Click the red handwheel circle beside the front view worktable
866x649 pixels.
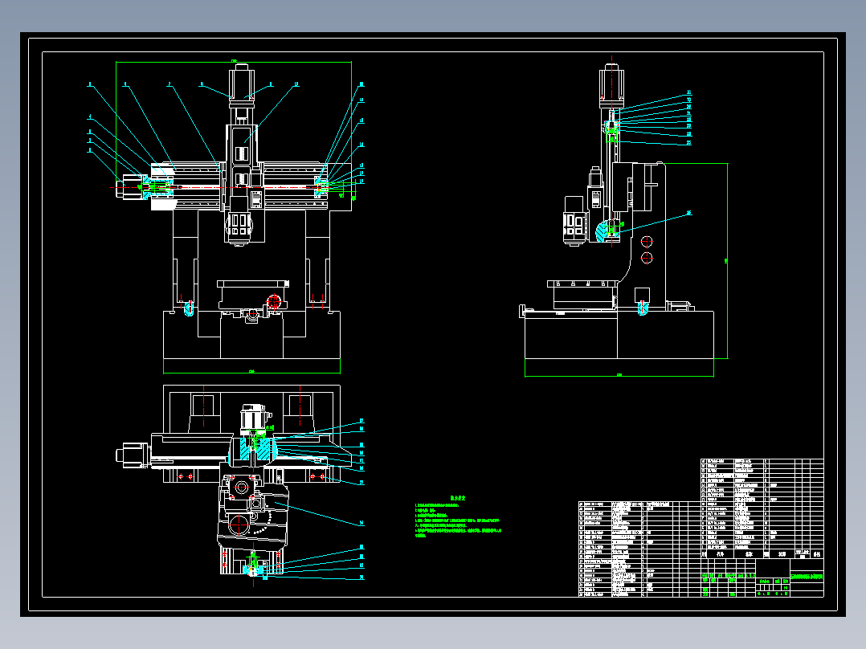pyautogui.click(x=274, y=301)
